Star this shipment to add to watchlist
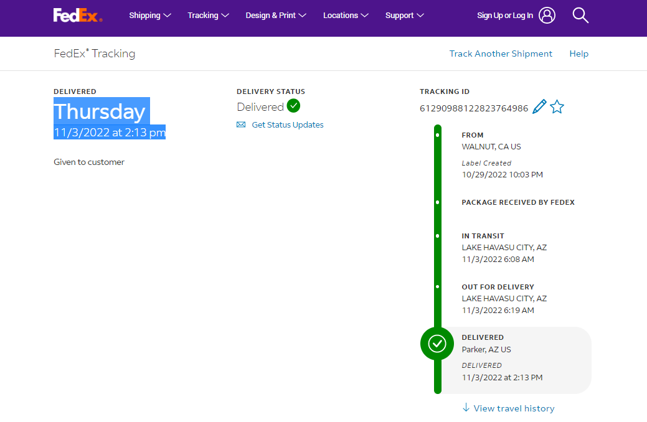 tap(557, 107)
